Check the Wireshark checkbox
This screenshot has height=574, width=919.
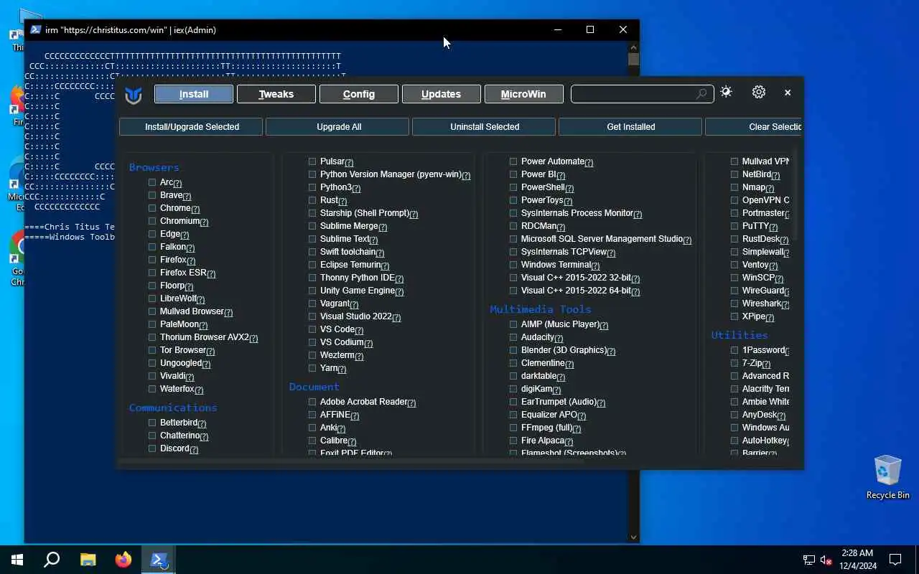tap(734, 304)
